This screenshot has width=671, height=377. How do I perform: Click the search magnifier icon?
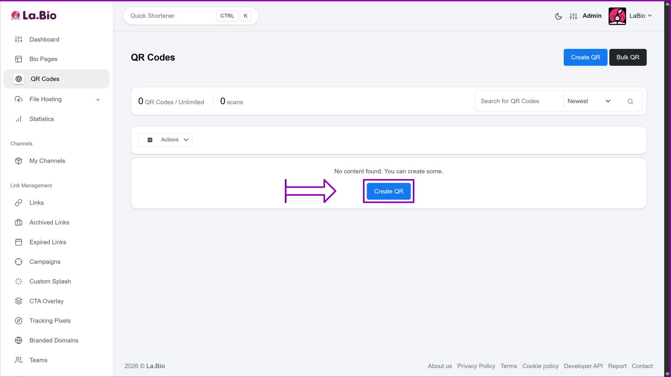point(630,102)
